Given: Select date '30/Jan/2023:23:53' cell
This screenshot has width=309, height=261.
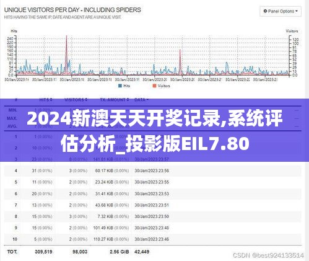Looking at the screenshot, I should coord(152,193).
